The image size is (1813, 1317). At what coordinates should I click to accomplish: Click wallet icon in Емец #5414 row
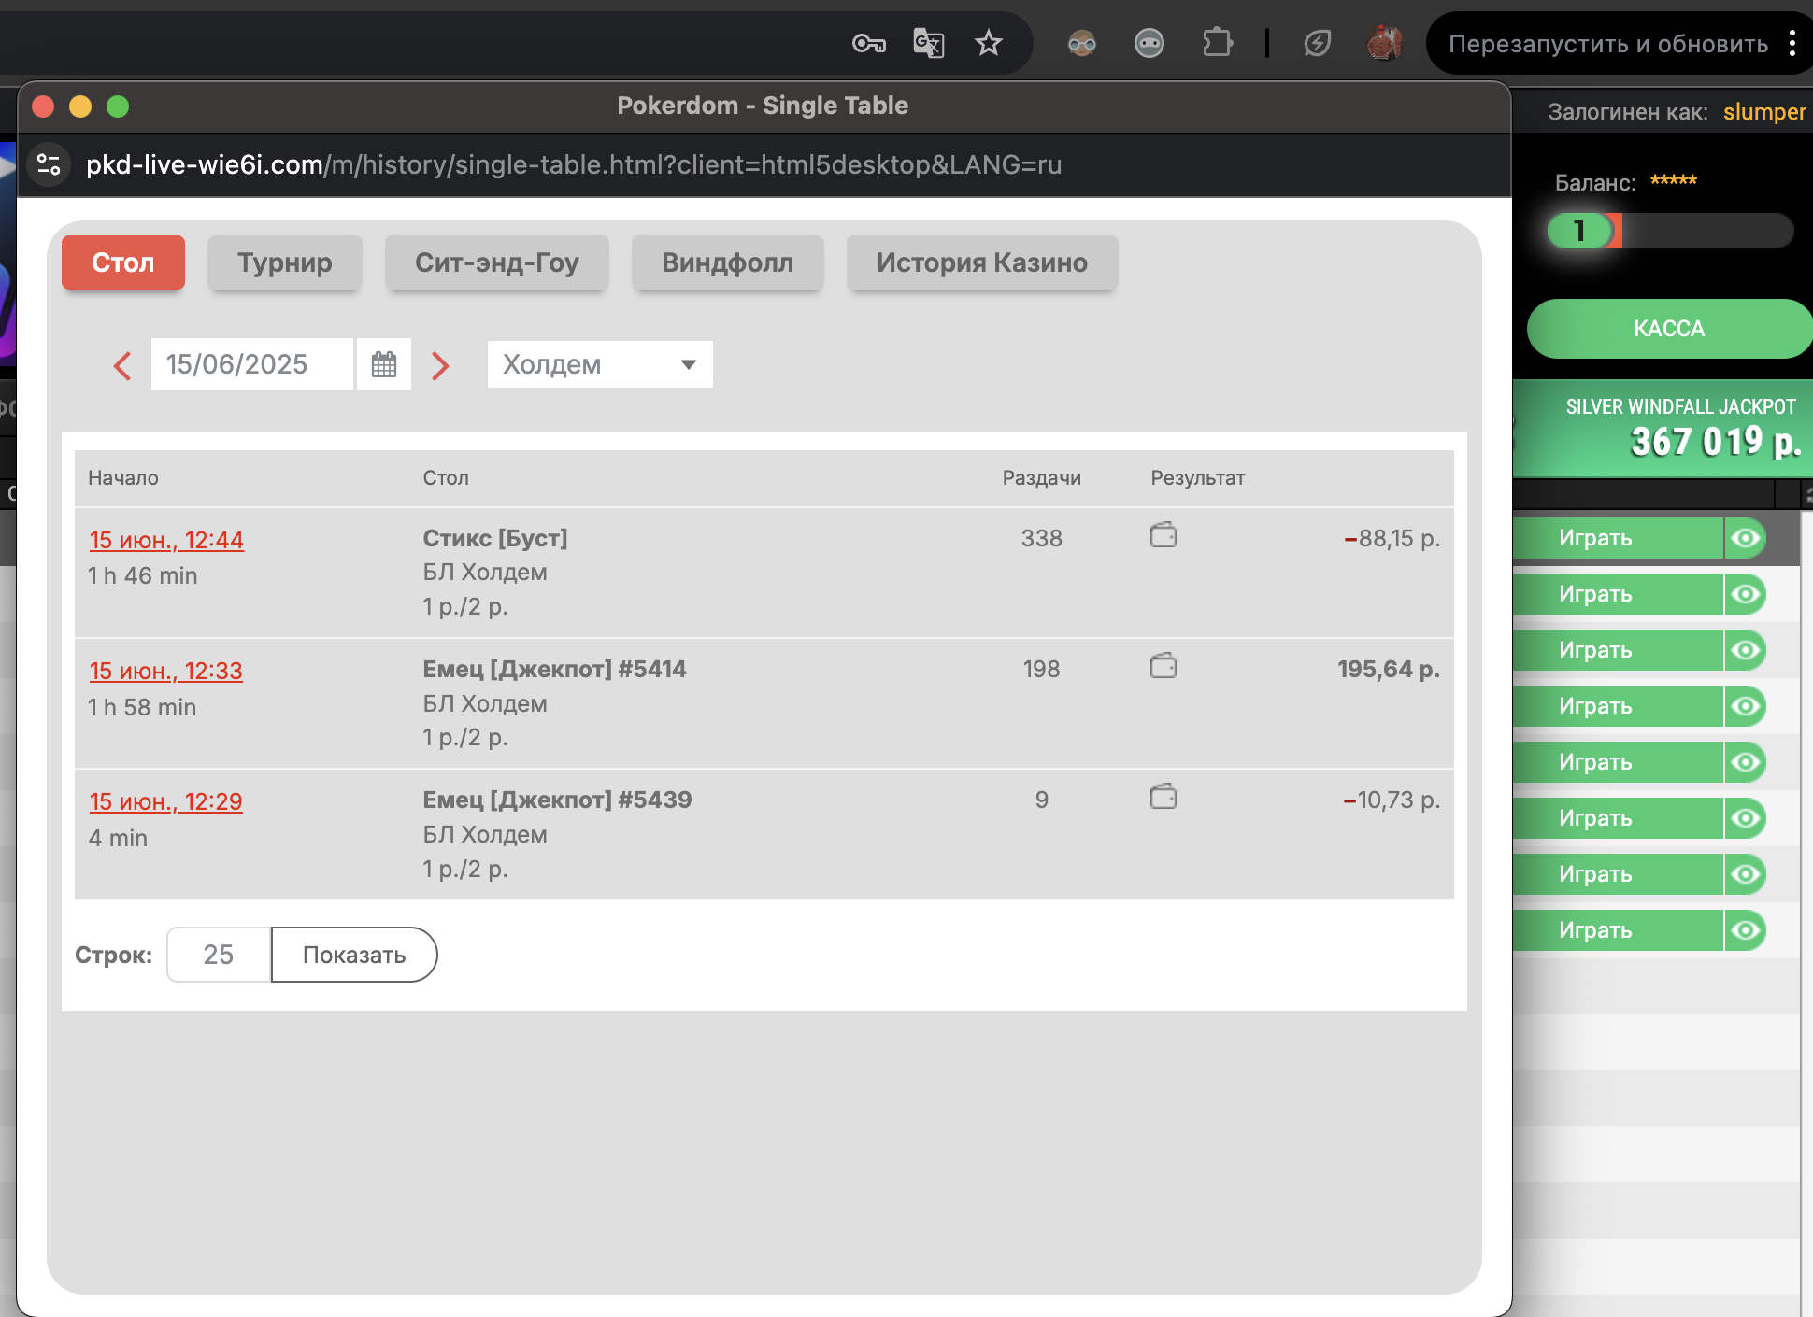(1163, 666)
